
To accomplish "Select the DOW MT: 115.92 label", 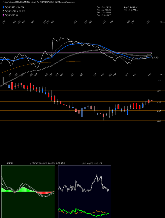I will (15, 12).
